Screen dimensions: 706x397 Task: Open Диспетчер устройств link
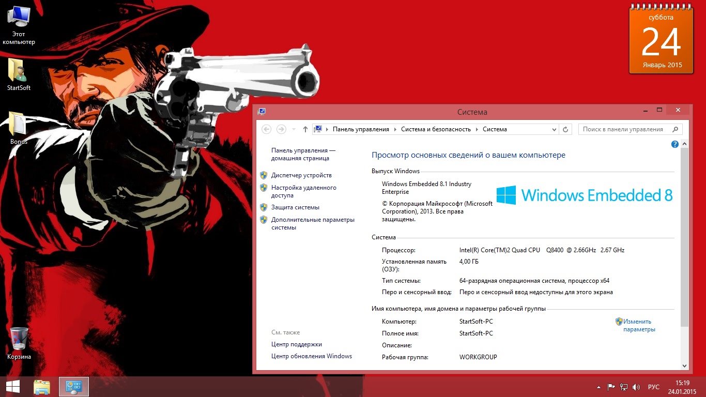(x=301, y=175)
